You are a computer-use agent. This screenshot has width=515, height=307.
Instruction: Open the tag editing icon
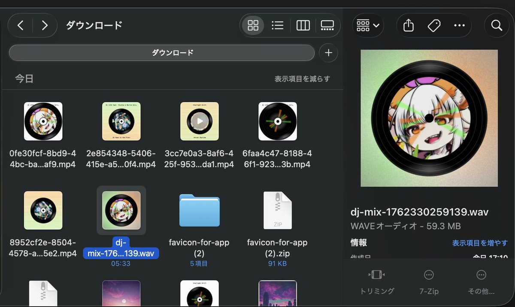pyautogui.click(x=434, y=26)
